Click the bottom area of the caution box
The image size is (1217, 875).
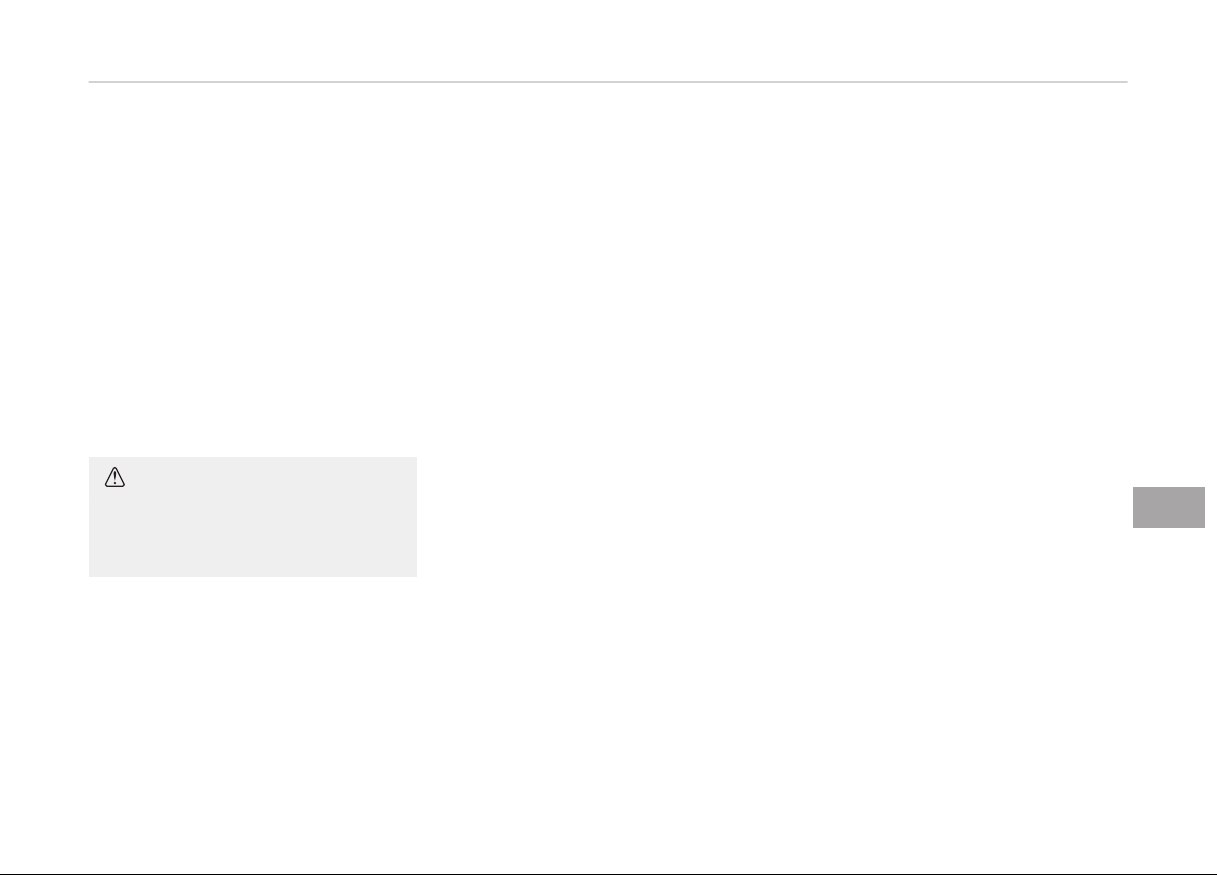coord(253,564)
